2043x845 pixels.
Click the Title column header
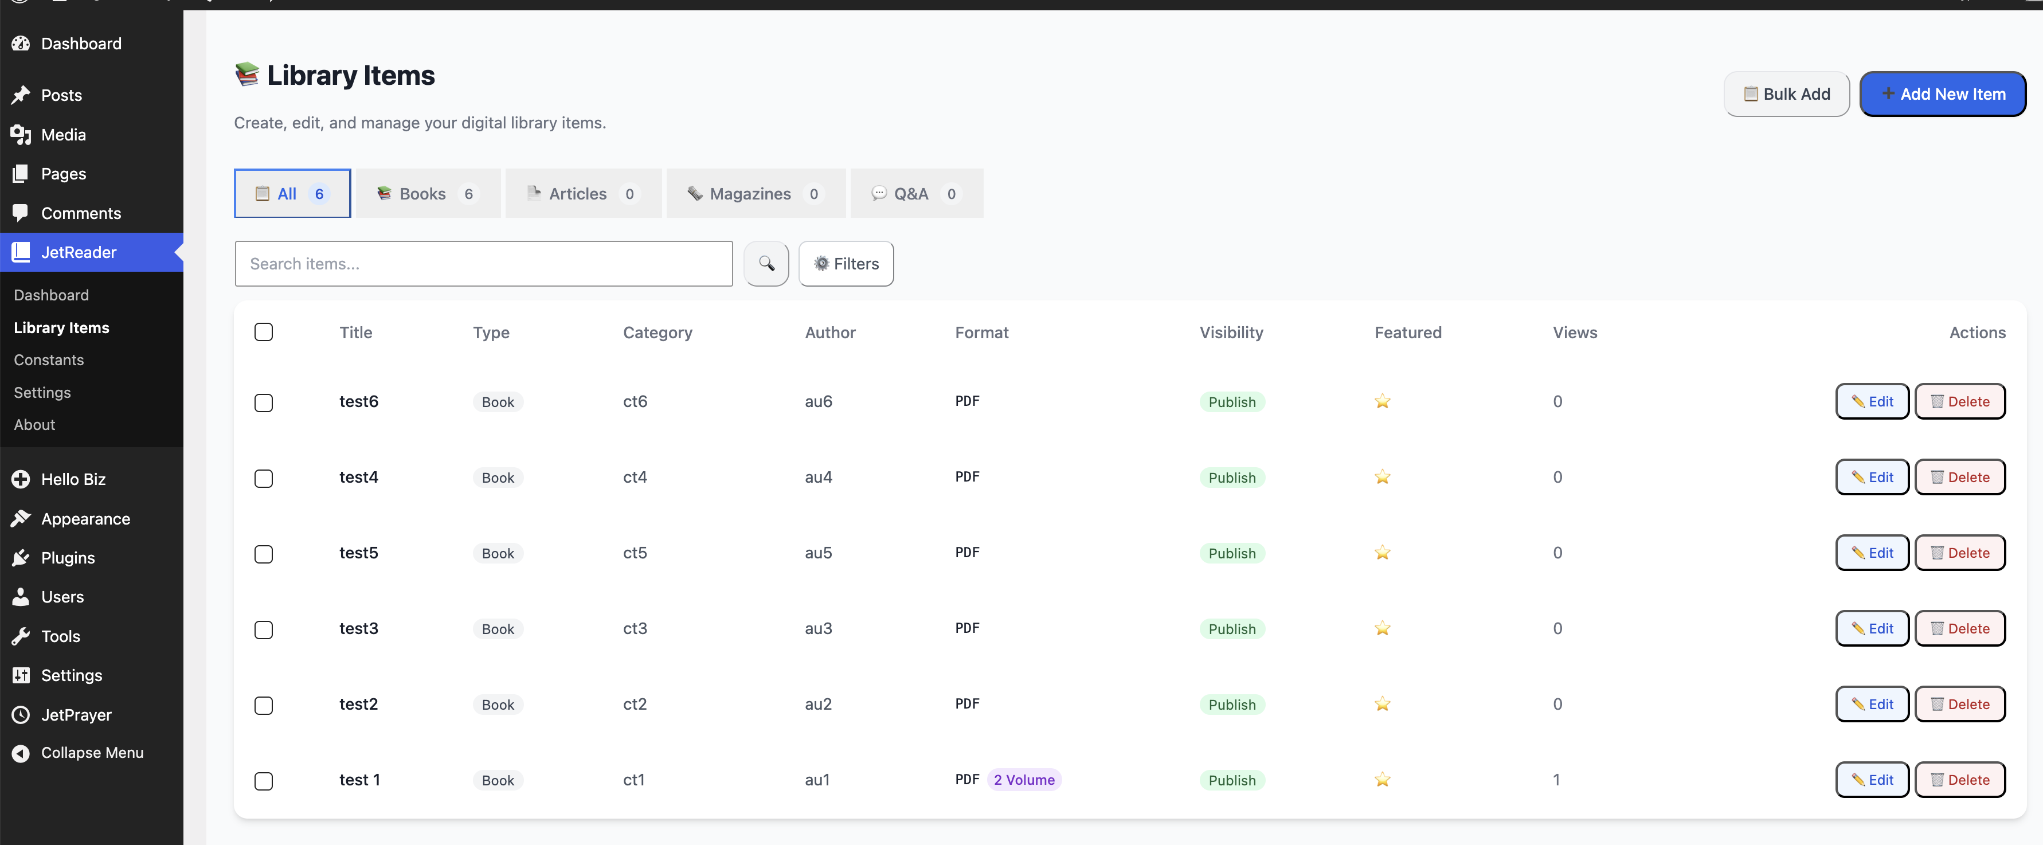[355, 332]
